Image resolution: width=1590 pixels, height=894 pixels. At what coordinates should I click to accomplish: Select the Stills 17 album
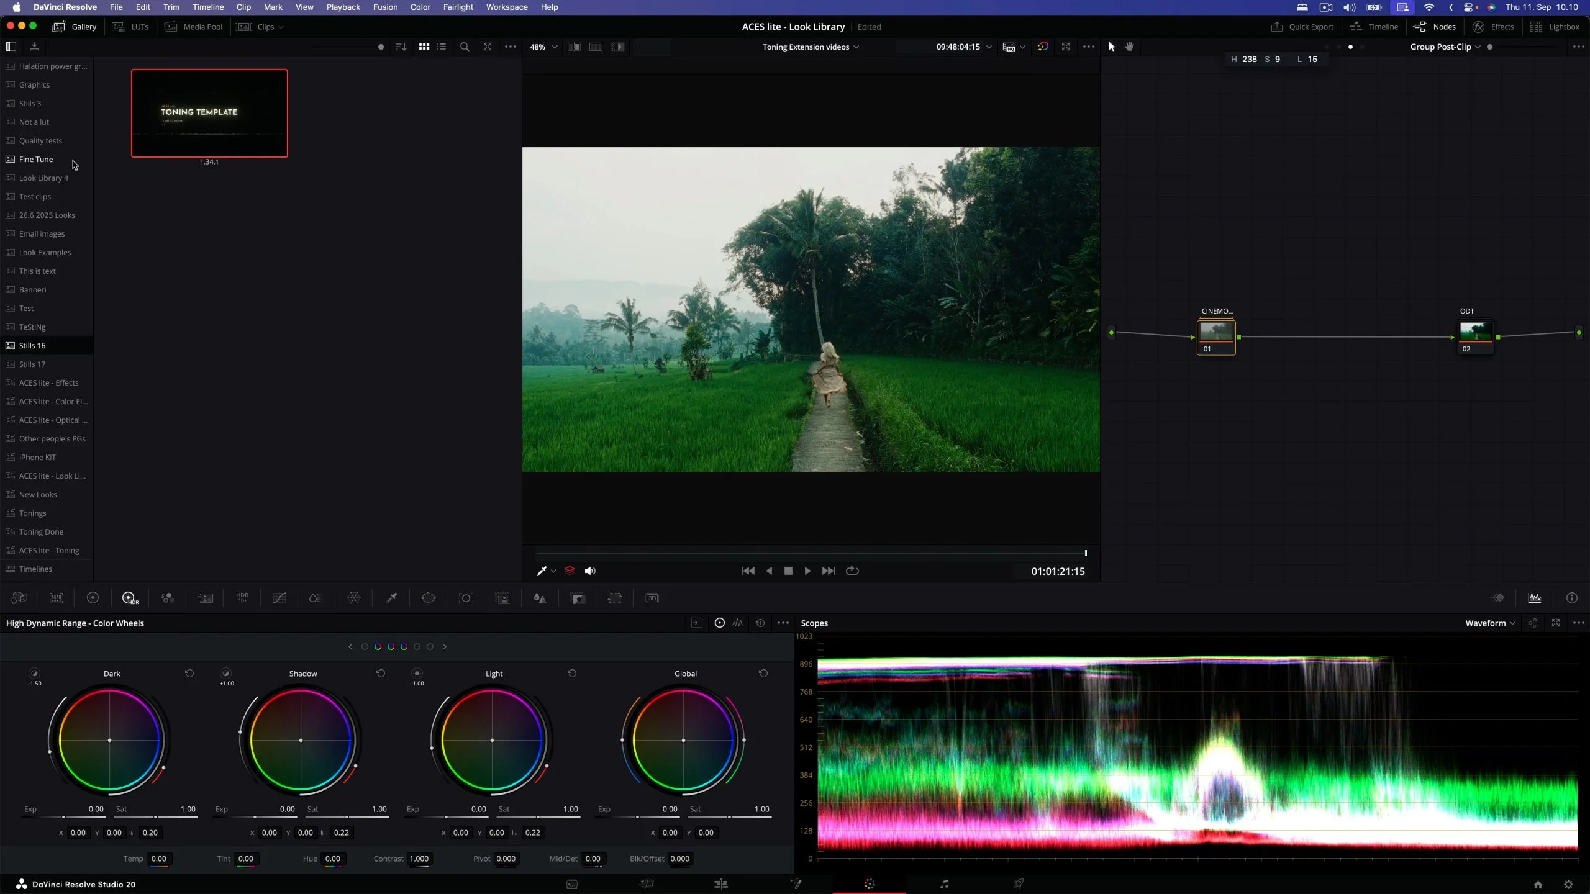(32, 364)
